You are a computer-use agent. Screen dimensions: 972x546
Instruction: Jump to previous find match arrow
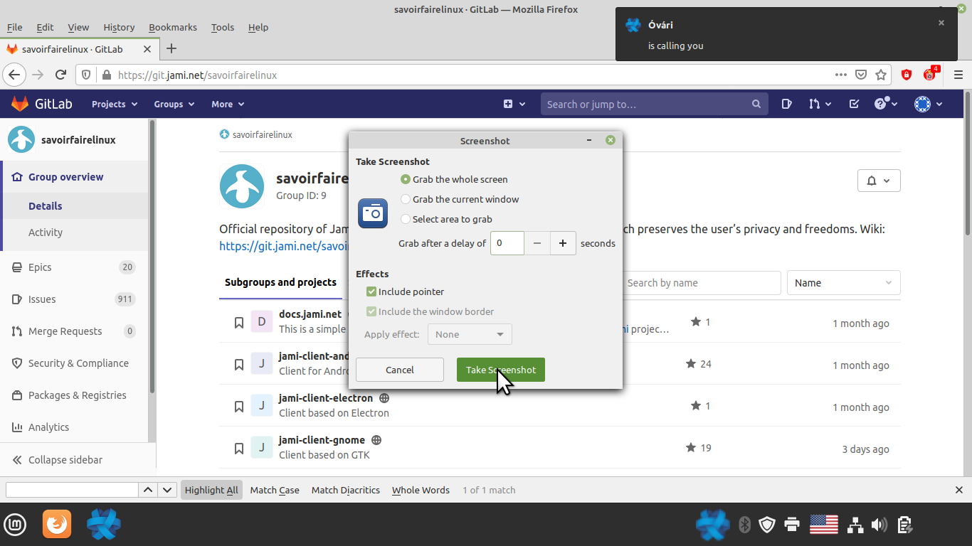147,490
